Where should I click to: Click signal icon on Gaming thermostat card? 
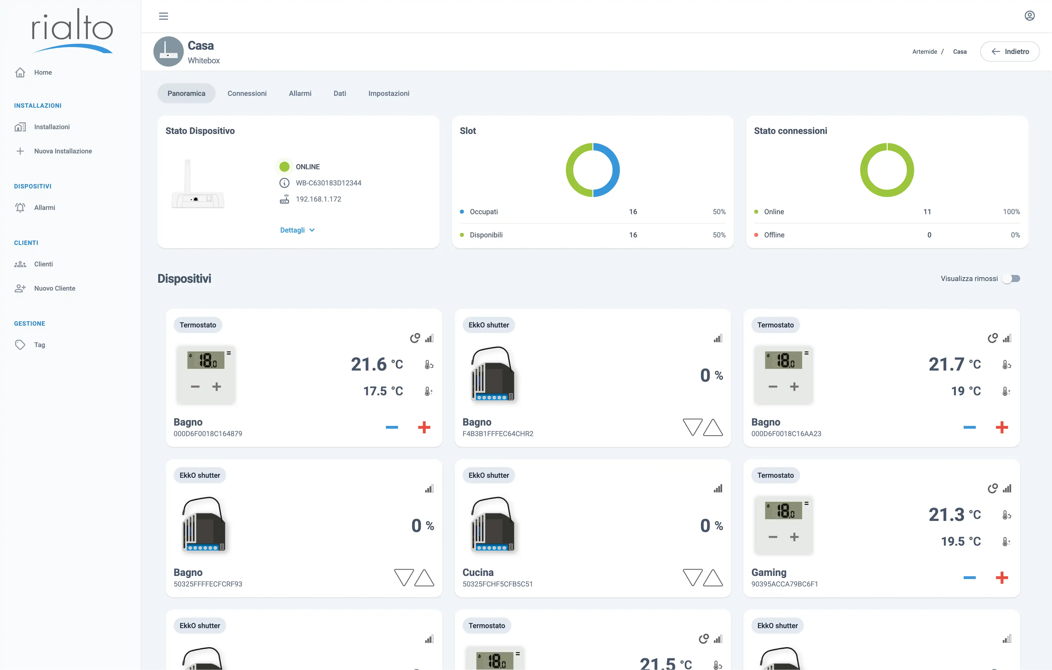click(x=1007, y=488)
